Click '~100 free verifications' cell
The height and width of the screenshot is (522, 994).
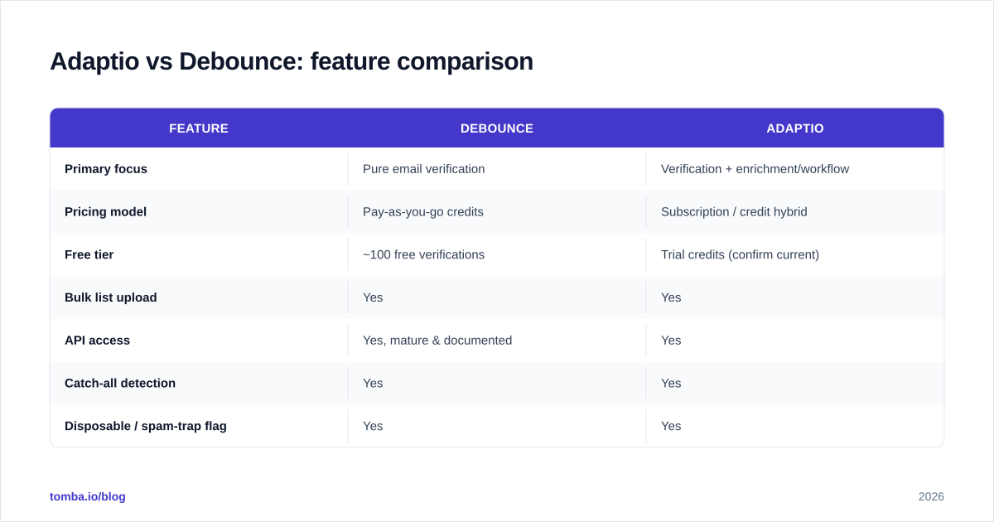pyautogui.click(x=423, y=254)
